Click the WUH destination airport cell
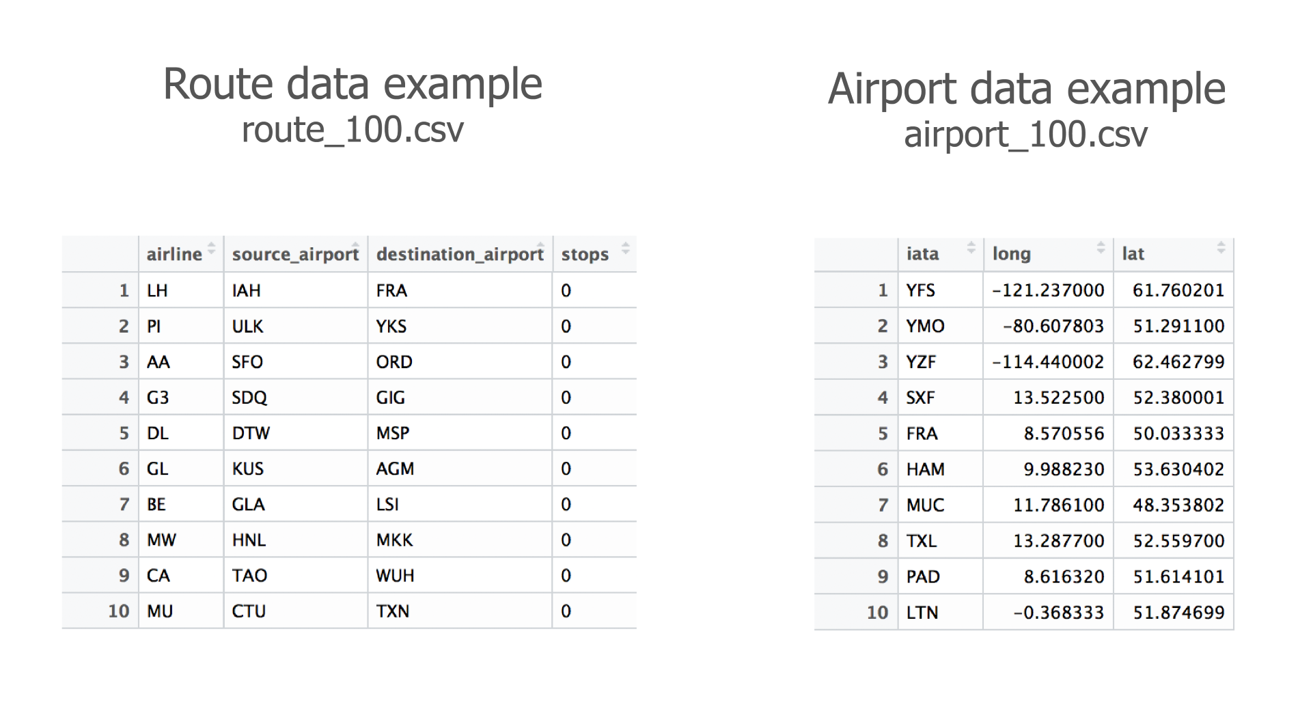 395,576
